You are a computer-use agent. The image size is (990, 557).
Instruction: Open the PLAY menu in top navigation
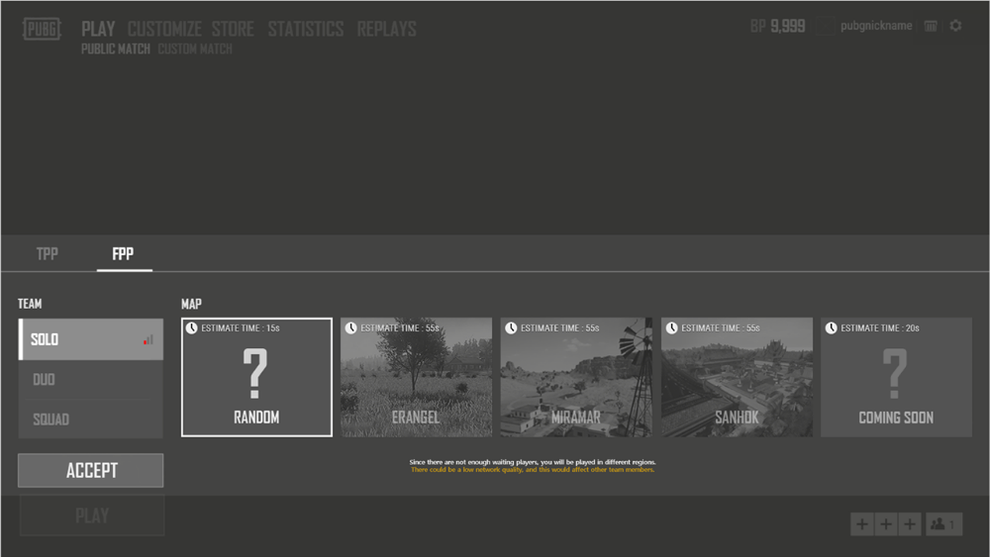click(98, 29)
